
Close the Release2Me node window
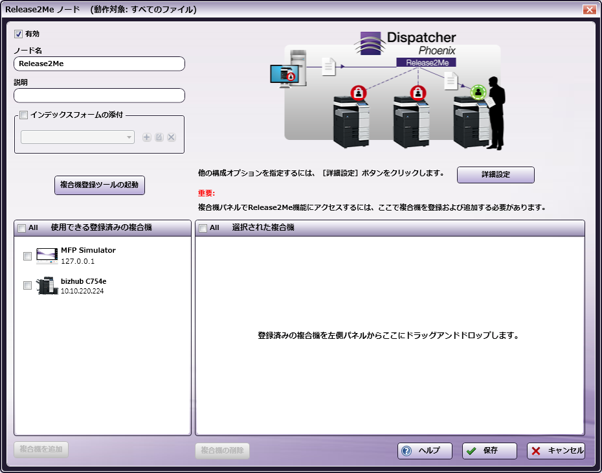click(x=589, y=10)
